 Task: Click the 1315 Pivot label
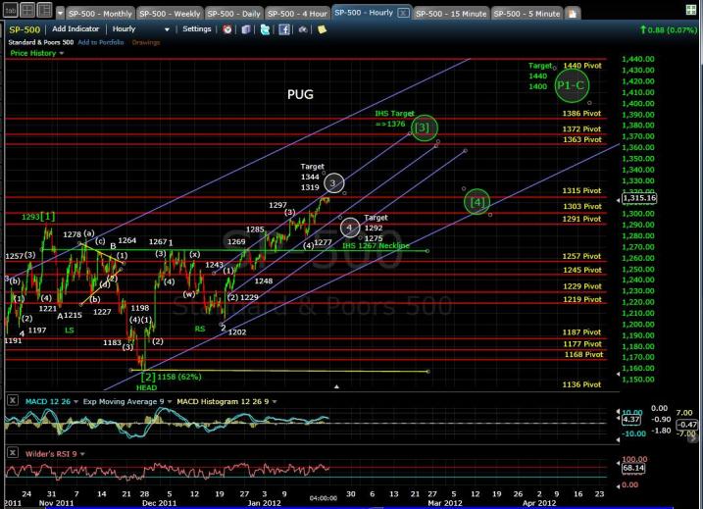[581, 190]
